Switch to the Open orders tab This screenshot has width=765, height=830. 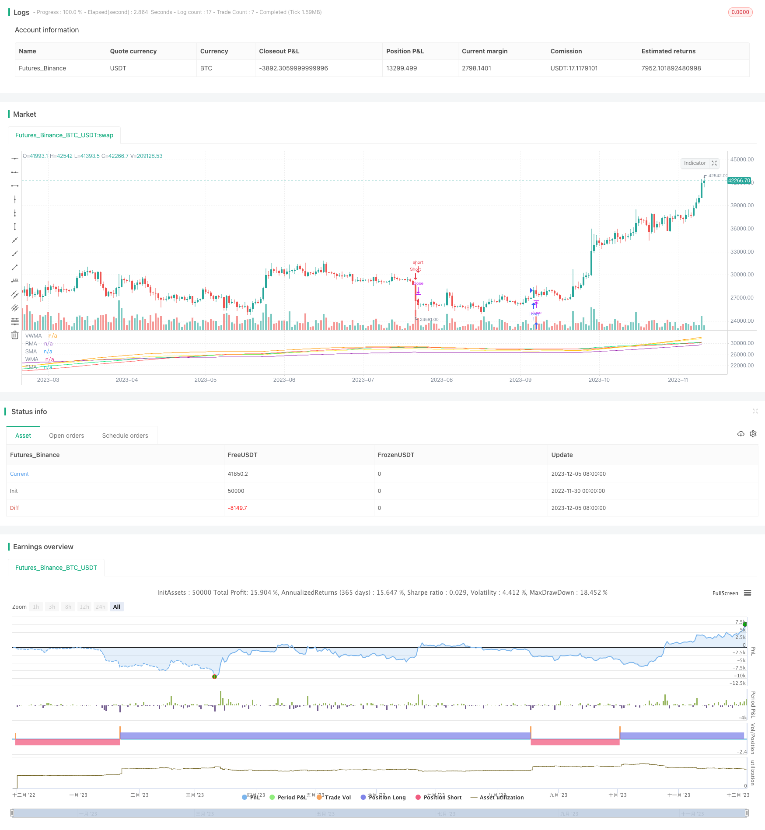66,436
